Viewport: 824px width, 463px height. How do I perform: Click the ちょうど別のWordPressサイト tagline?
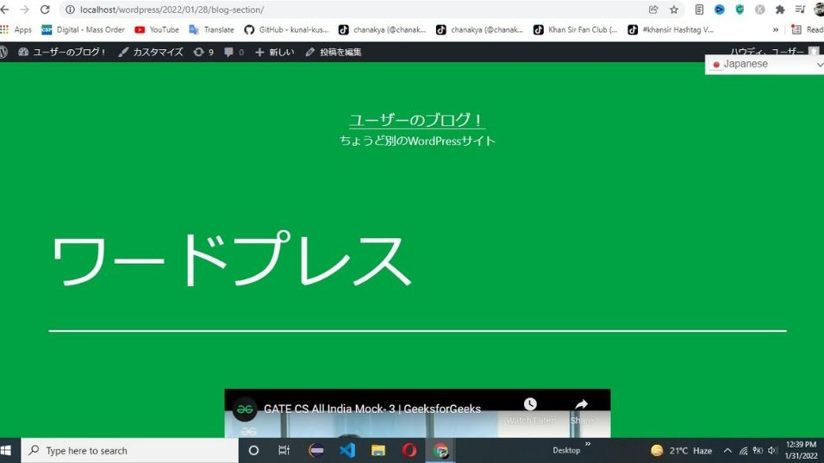(417, 141)
